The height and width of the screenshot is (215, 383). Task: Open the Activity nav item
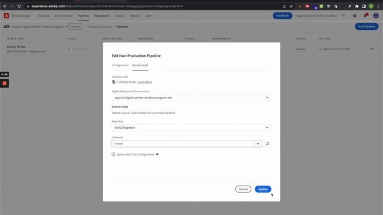coord(120,16)
